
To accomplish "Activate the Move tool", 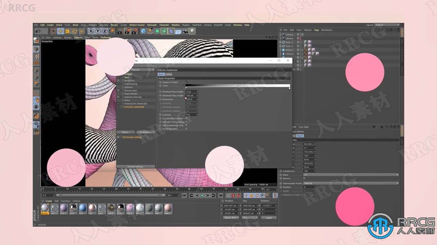I will click(60, 31).
